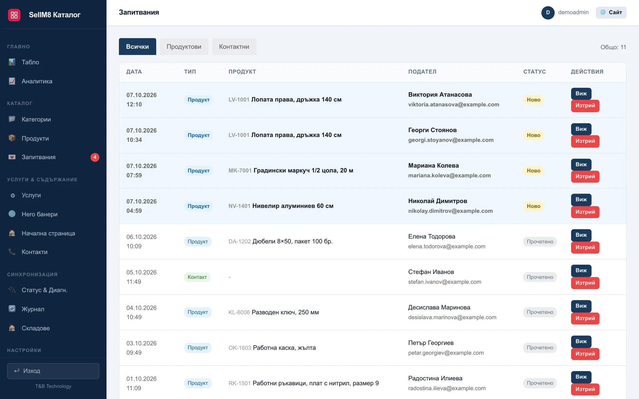Log out with the Изход button

coord(53,371)
